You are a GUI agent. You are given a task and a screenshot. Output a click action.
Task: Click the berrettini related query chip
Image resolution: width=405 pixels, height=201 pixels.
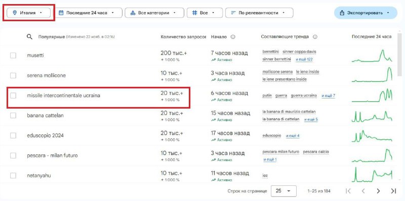pos(271,52)
